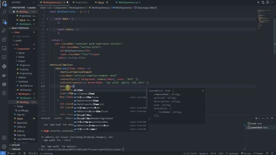Click errors and warnings count in status bar
276x155 pixels.
click(x=33, y=153)
